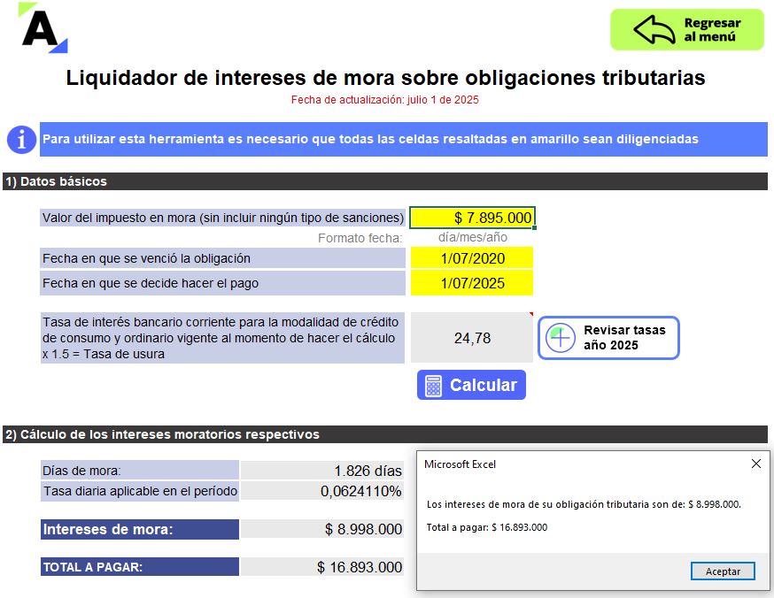The image size is (774, 598).
Task: Click the "Tasa de interés bancario corriente" description
Action: [x=221, y=338]
